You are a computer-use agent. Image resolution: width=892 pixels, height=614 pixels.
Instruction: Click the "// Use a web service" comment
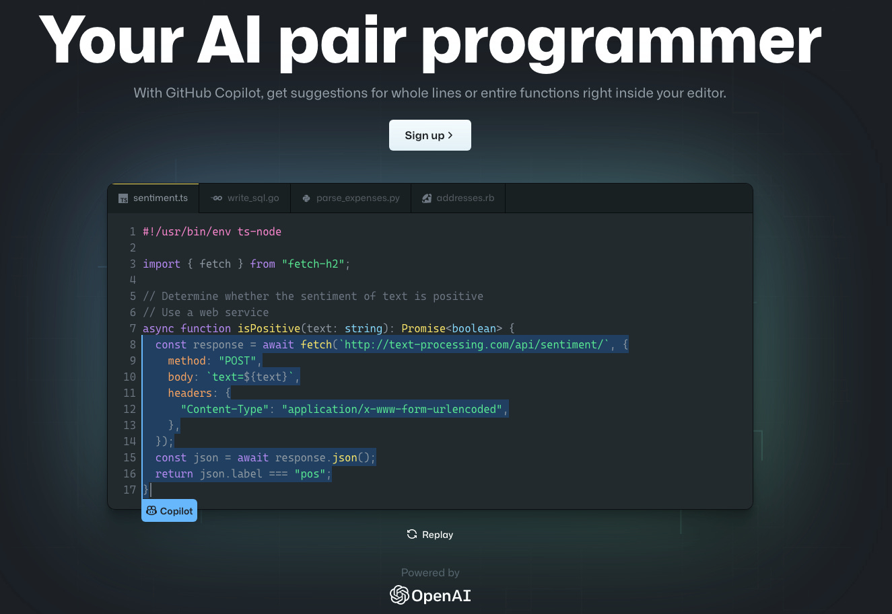coord(205,312)
